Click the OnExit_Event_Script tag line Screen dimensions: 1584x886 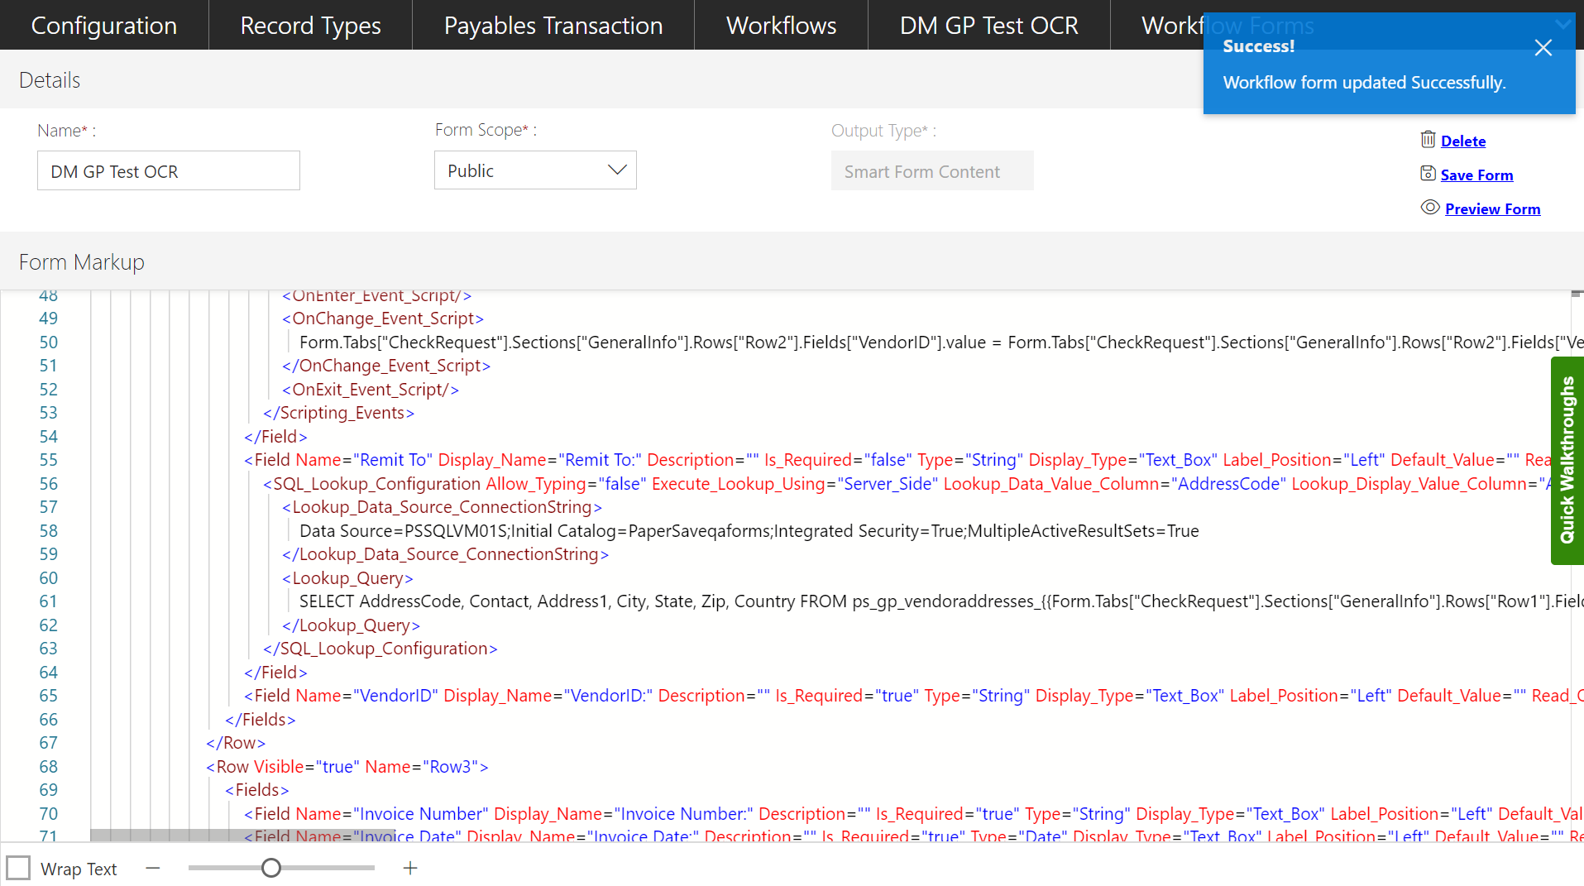click(x=370, y=390)
